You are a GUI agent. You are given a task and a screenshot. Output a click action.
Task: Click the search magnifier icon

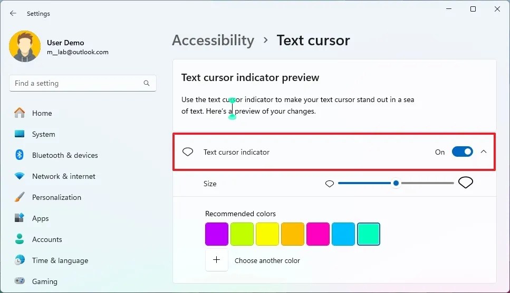pyautogui.click(x=147, y=84)
